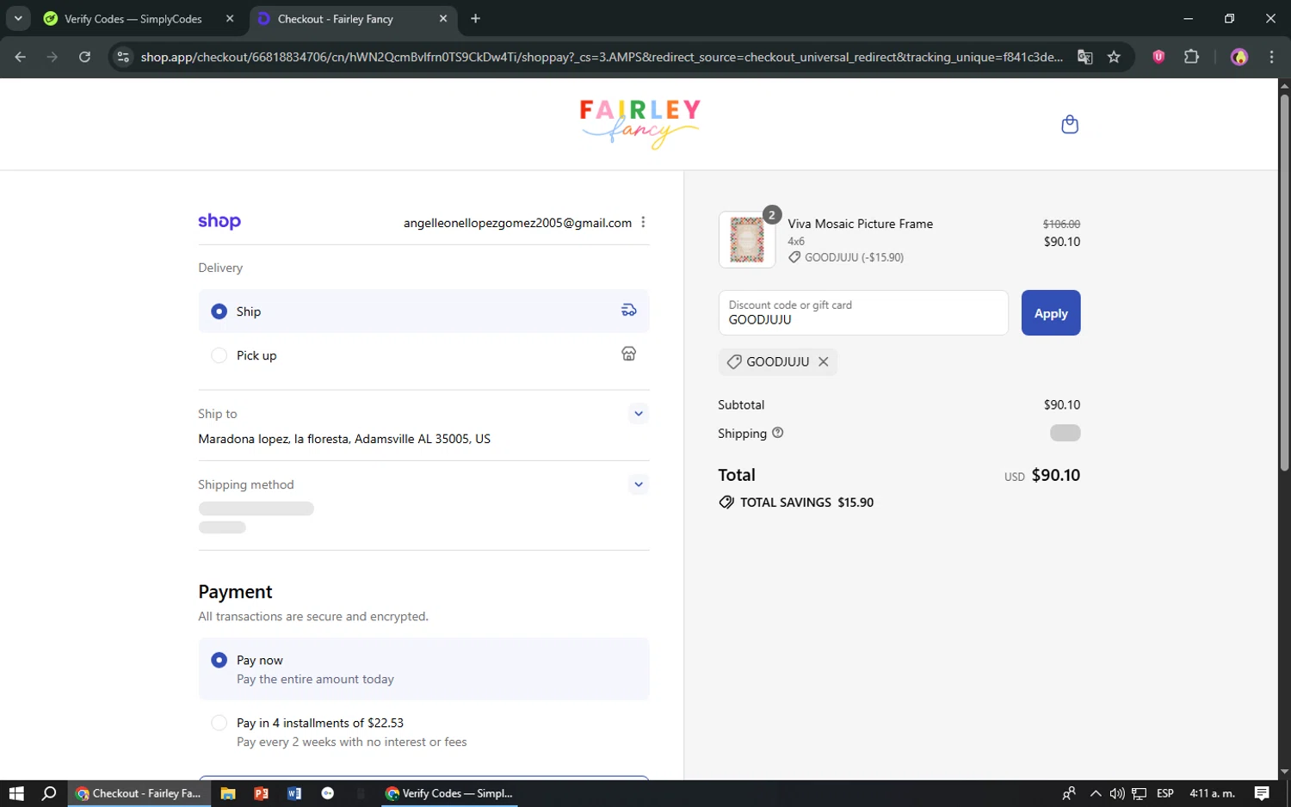Click the store pickup icon
This screenshot has height=807, width=1291.
(x=629, y=354)
